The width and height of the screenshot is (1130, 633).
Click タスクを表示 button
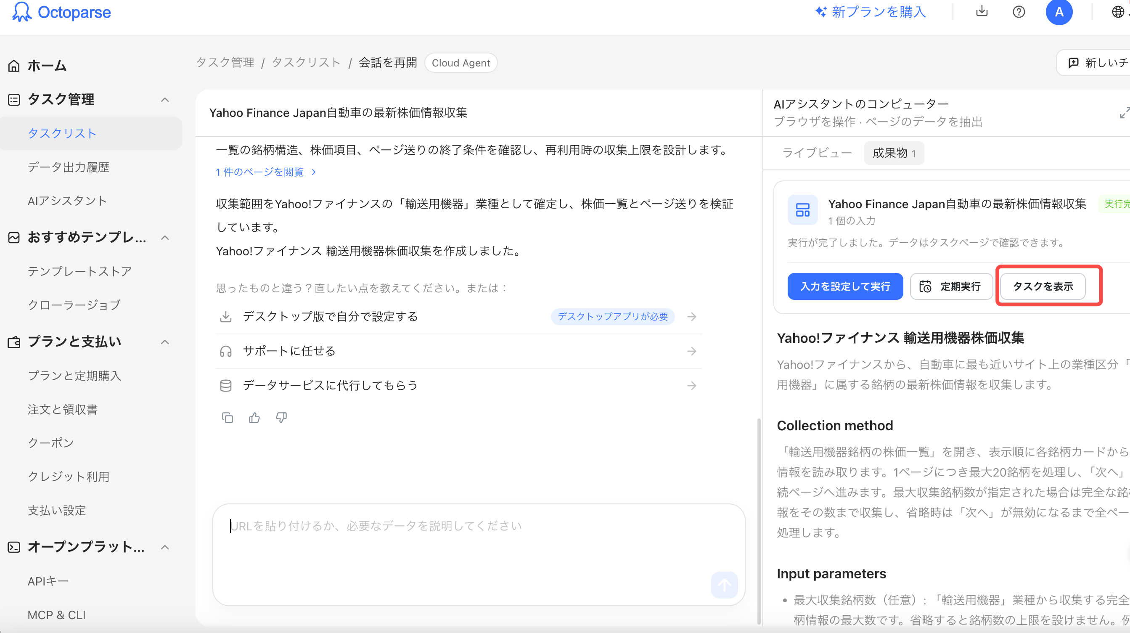[x=1043, y=286]
